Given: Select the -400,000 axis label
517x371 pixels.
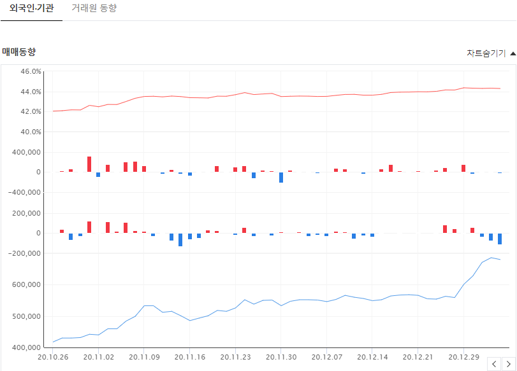Looking at the screenshot, I should point(24,193).
